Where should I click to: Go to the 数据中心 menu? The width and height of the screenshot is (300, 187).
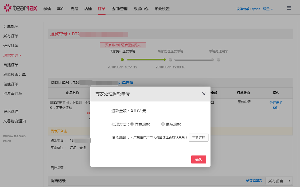[x=141, y=9]
